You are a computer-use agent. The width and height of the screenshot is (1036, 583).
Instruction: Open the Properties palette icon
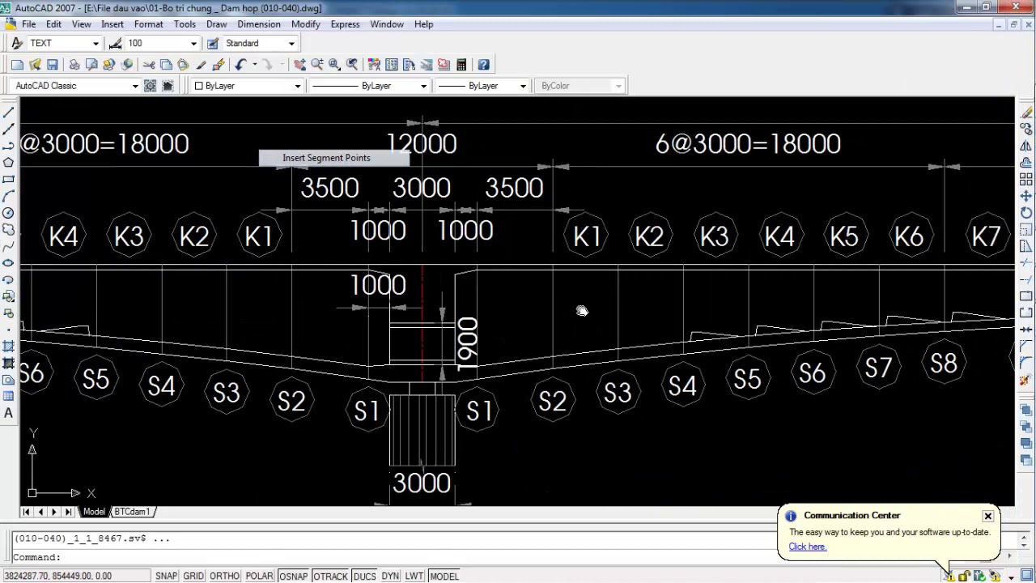[x=374, y=65]
